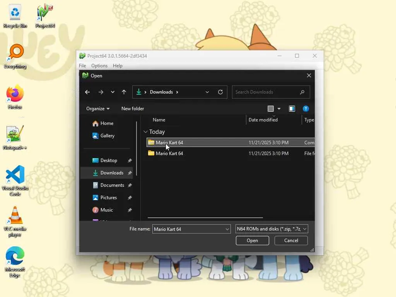Launch Visual Studio Code shortcut
396x297 pixels.
(15, 181)
